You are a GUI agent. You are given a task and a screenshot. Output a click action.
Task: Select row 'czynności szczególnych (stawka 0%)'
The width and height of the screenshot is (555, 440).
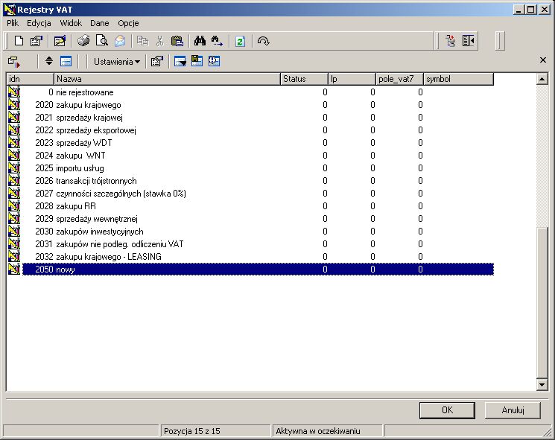[x=250, y=194]
